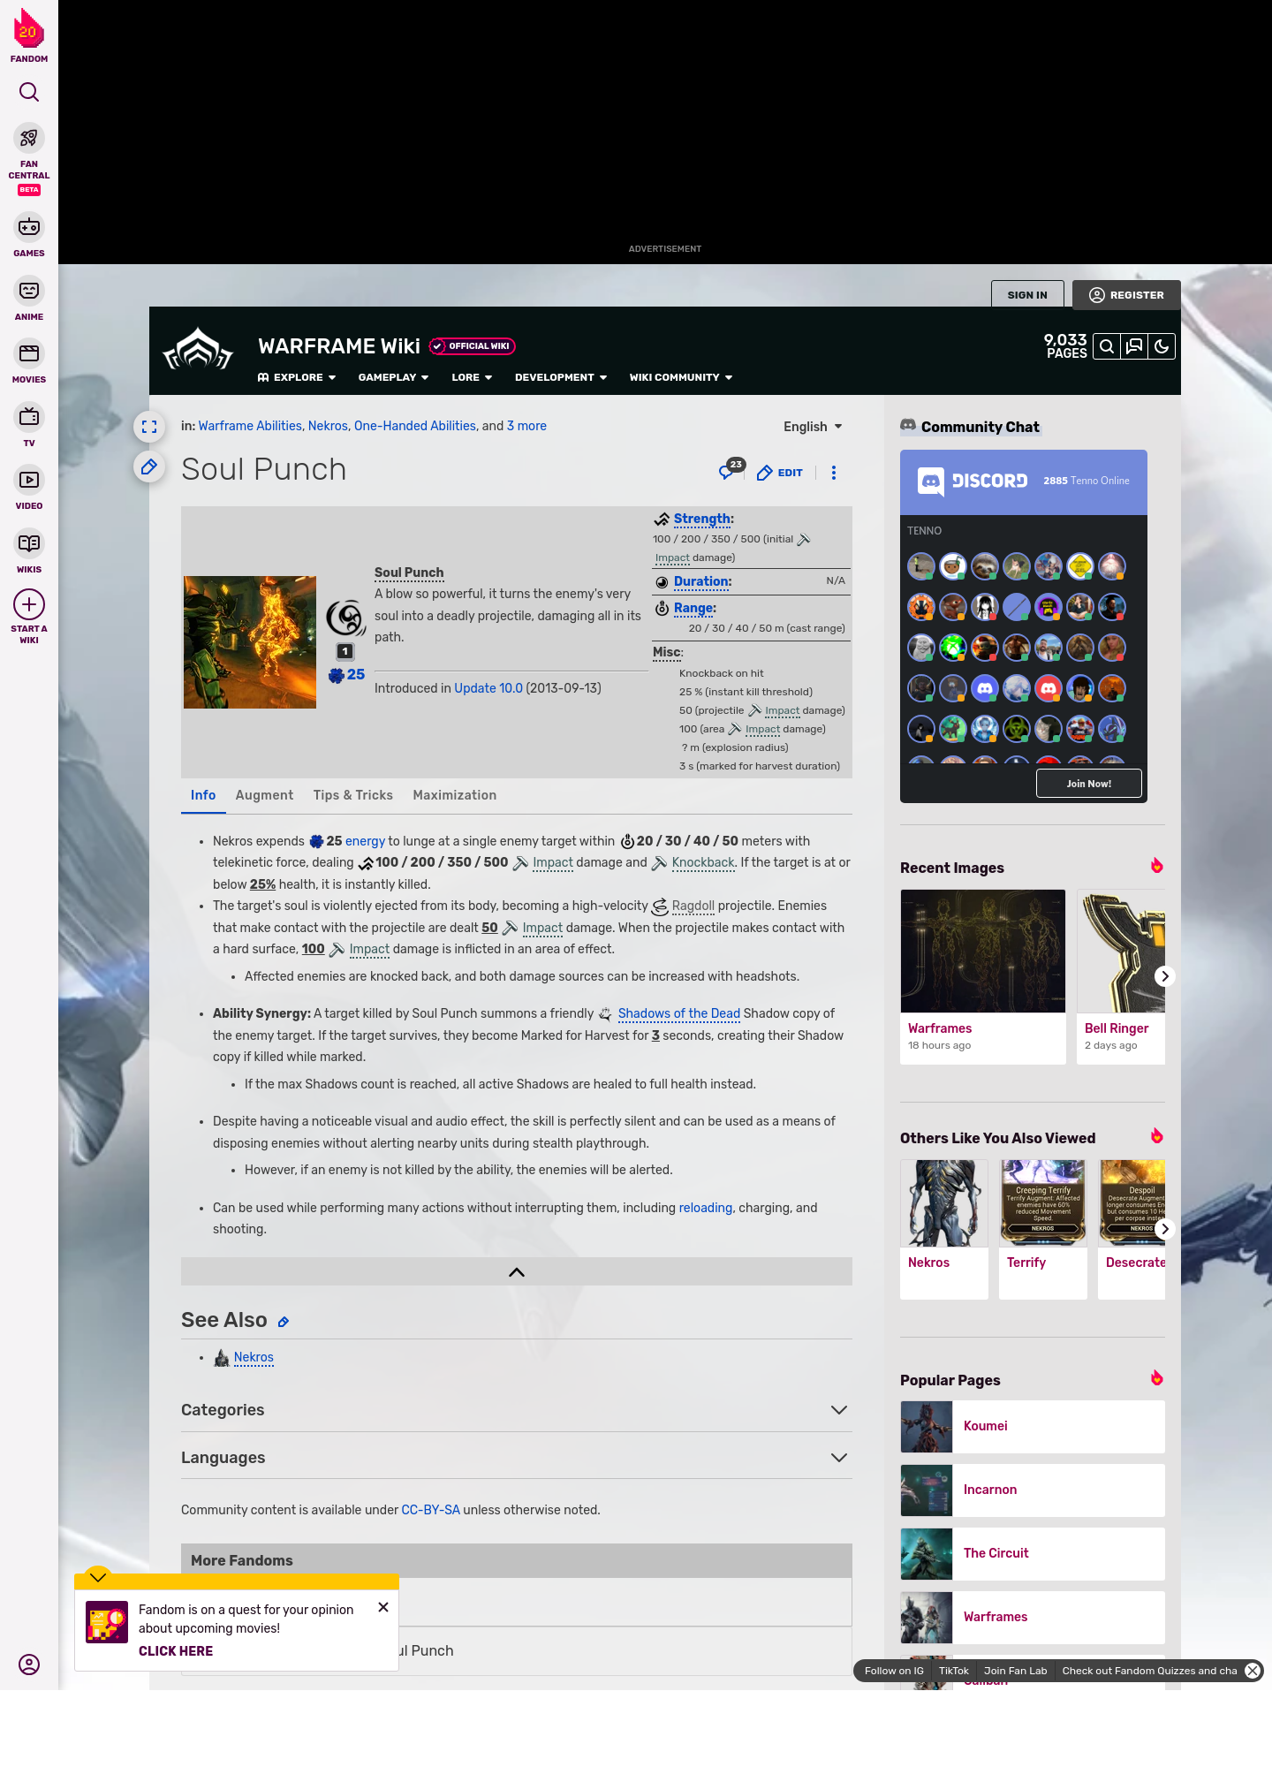
Task: Click the Recent Images flame icon
Action: (1156, 866)
